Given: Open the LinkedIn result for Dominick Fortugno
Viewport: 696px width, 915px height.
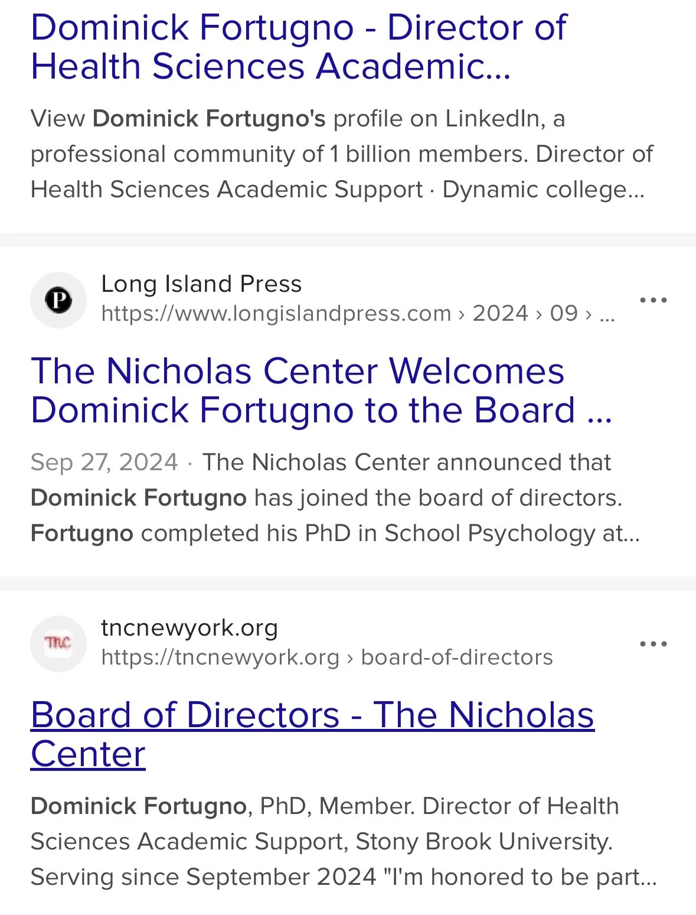Looking at the screenshot, I should pos(298,47).
